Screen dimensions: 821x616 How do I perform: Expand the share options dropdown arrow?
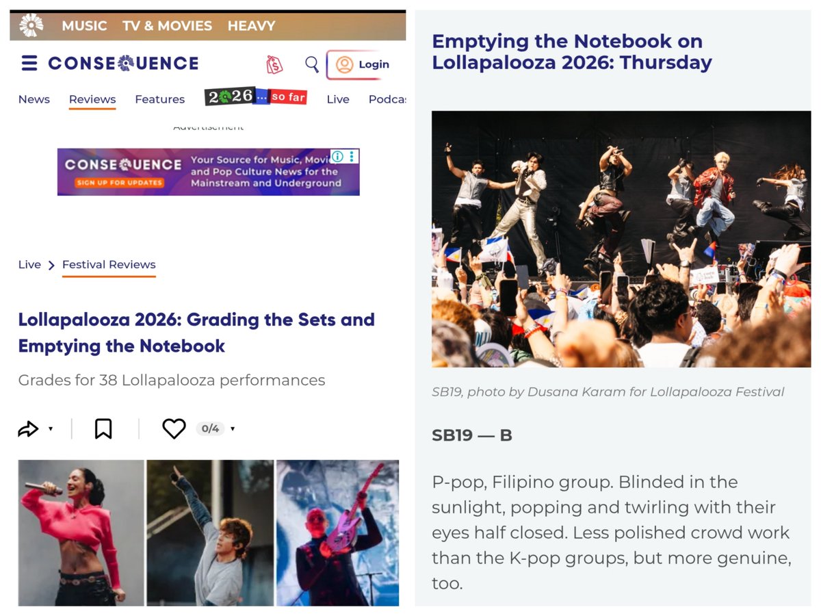coord(51,429)
